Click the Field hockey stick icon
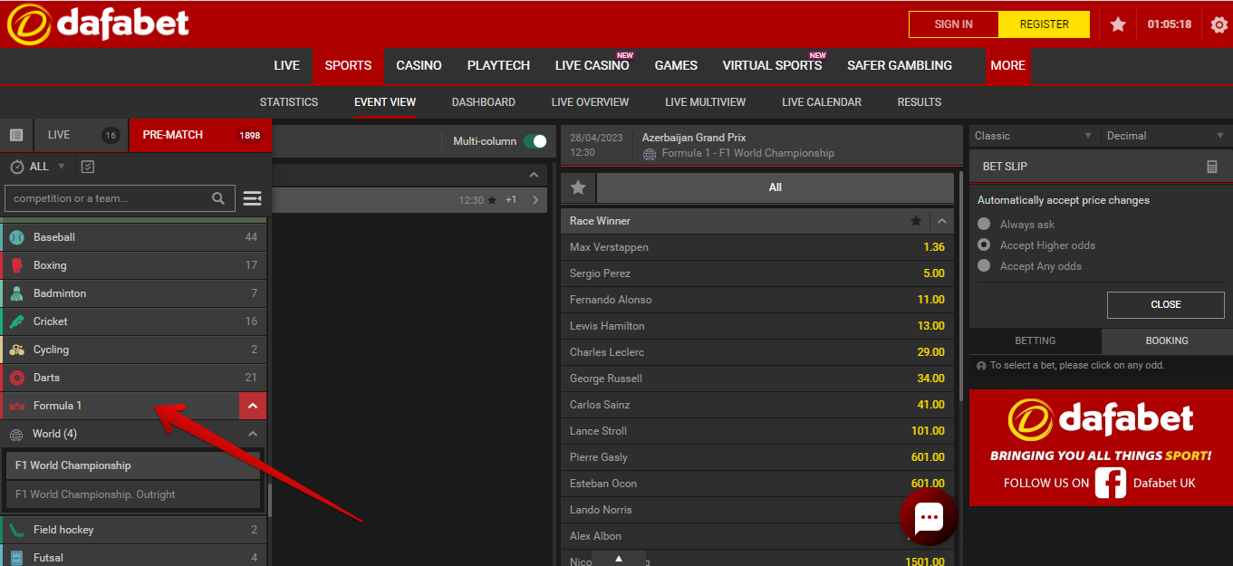Viewport: 1233px width, 566px height. coord(17,530)
